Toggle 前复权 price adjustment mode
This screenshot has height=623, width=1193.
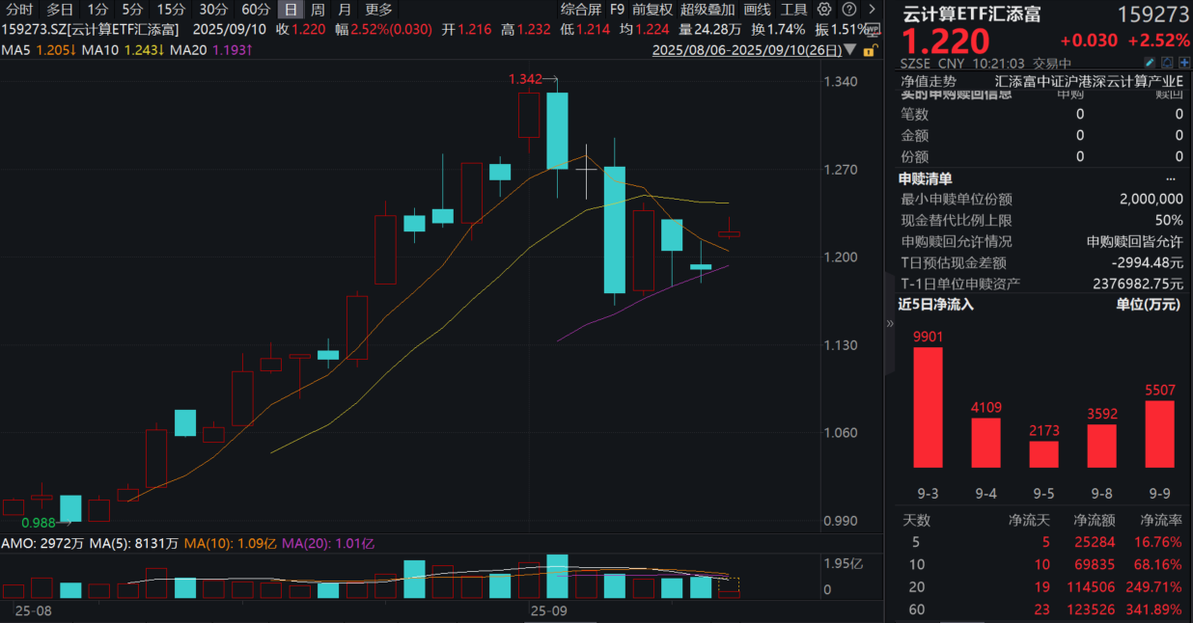(x=651, y=10)
